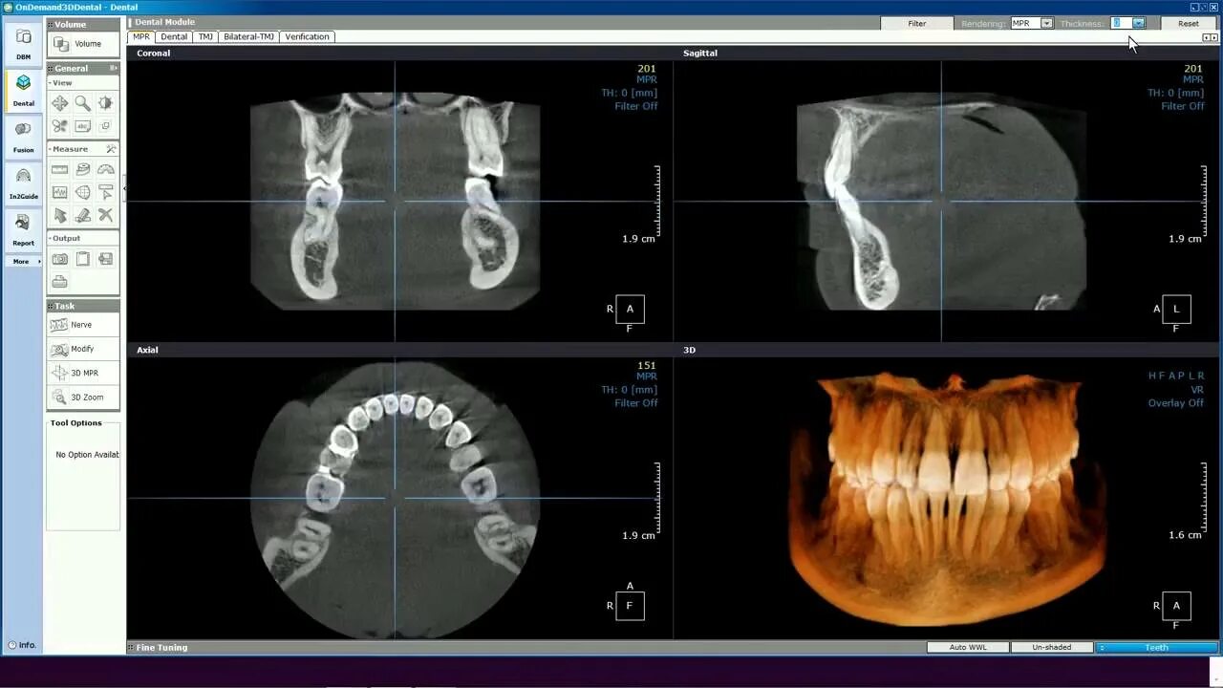Viewport: 1223px width, 688px height.
Task: Click the delete X measurement tool
Action: click(x=106, y=216)
